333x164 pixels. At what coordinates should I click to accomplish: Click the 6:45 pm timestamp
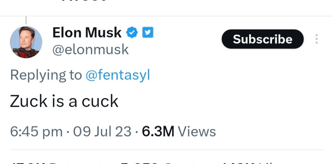click(36, 132)
